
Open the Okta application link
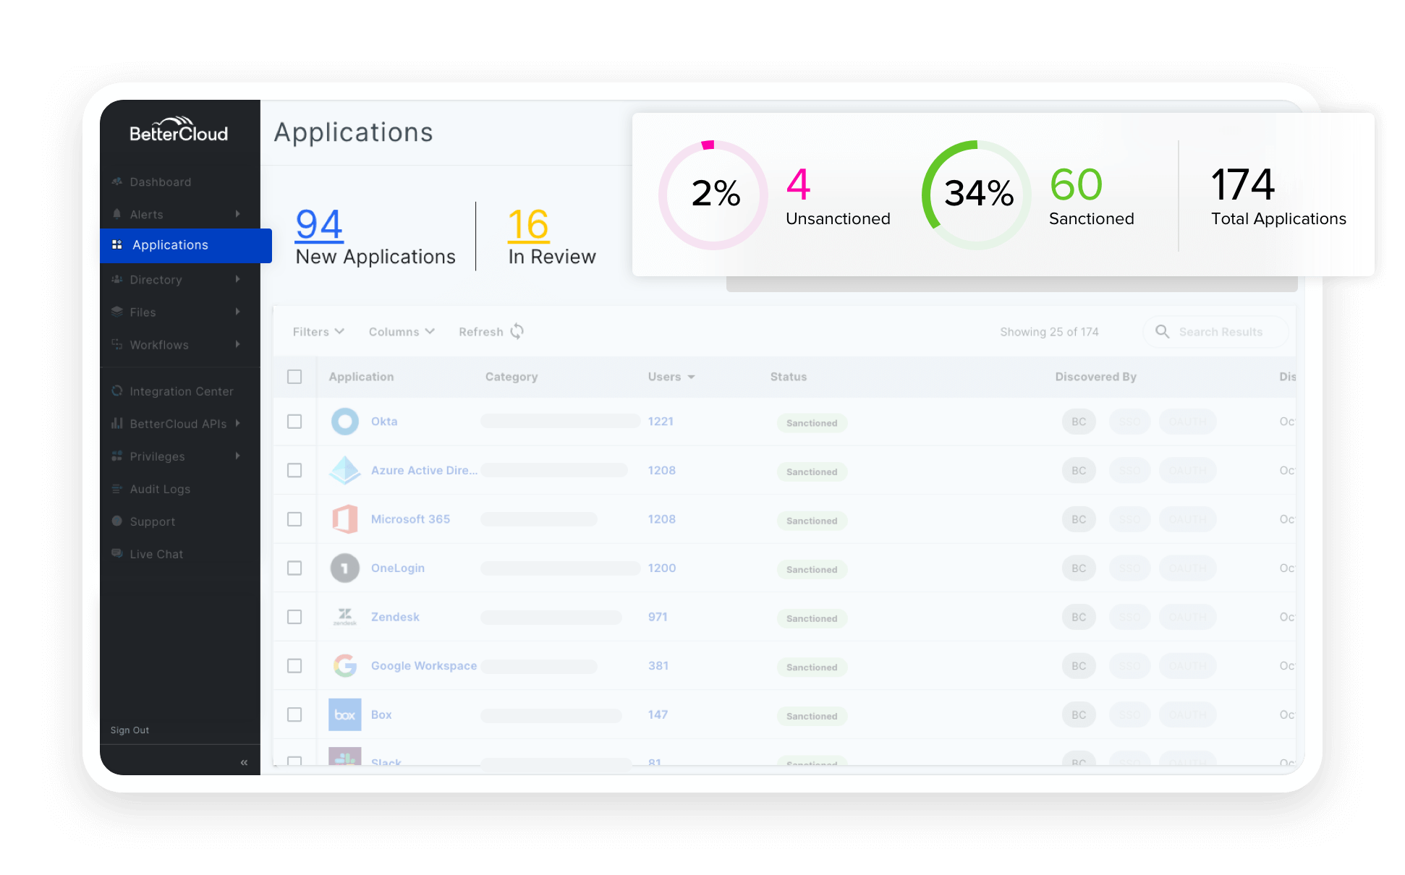click(x=384, y=422)
